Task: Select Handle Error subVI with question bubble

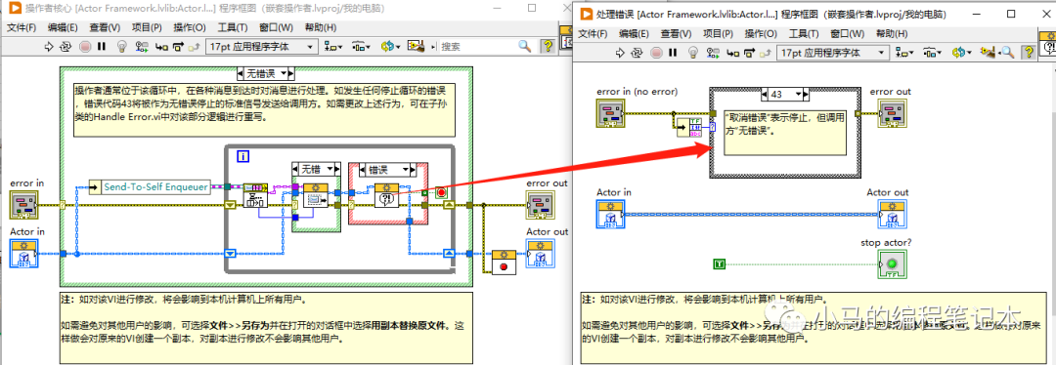Action: [386, 194]
